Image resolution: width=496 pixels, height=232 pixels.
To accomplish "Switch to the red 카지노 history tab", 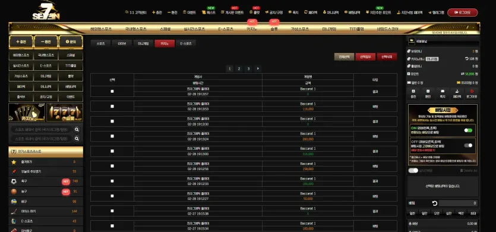I will 165,43.
